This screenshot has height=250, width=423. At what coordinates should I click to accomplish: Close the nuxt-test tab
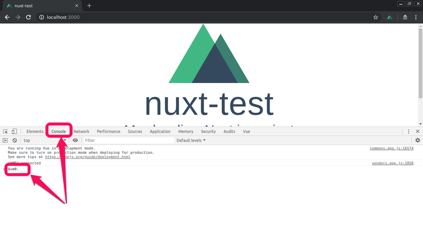(x=76, y=6)
